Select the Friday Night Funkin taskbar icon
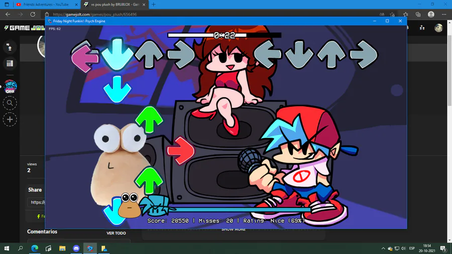Screen dimensions: 452x254 point(90,248)
